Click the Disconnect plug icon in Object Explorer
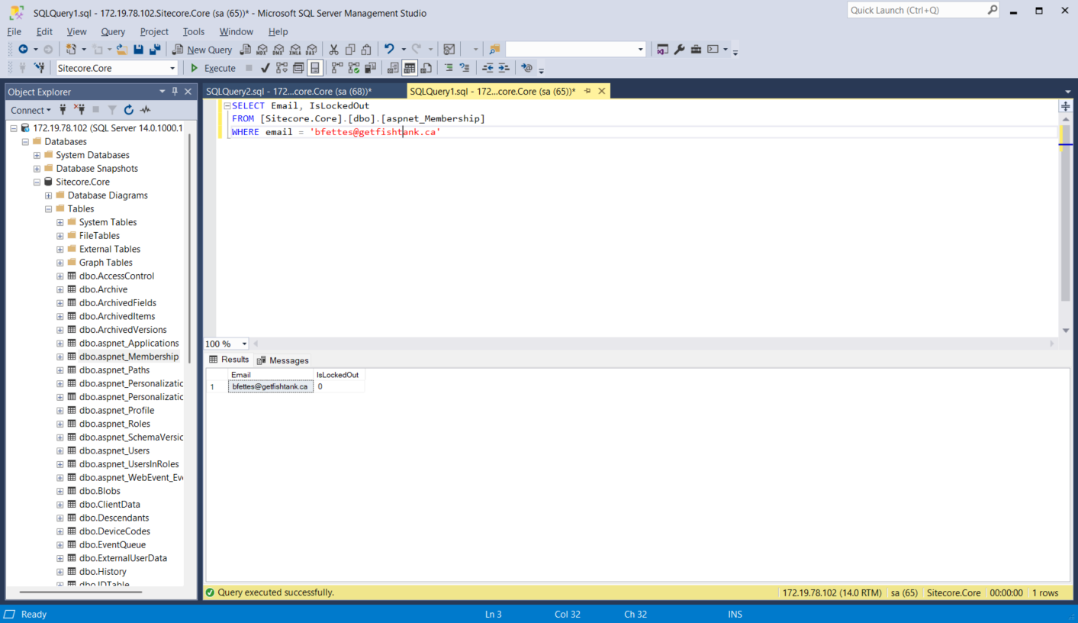The width and height of the screenshot is (1078, 623). coord(79,110)
